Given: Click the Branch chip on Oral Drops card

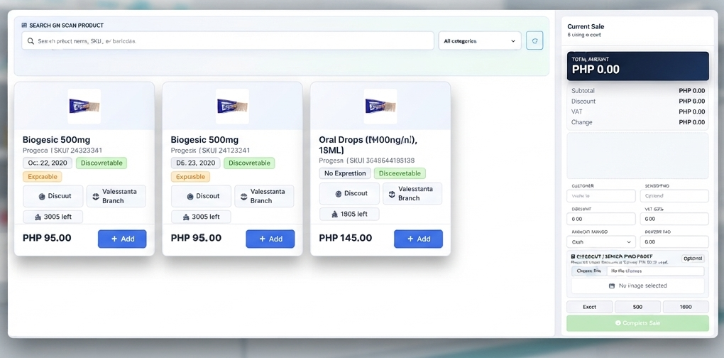Looking at the screenshot, I should (x=412, y=193).
